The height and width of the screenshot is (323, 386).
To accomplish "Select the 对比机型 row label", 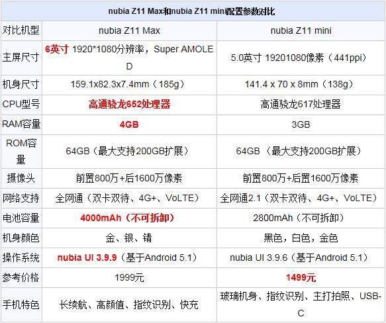I will [x=21, y=30].
